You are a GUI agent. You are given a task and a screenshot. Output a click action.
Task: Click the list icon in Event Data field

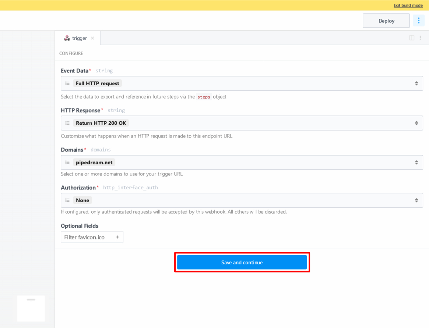(67, 83)
